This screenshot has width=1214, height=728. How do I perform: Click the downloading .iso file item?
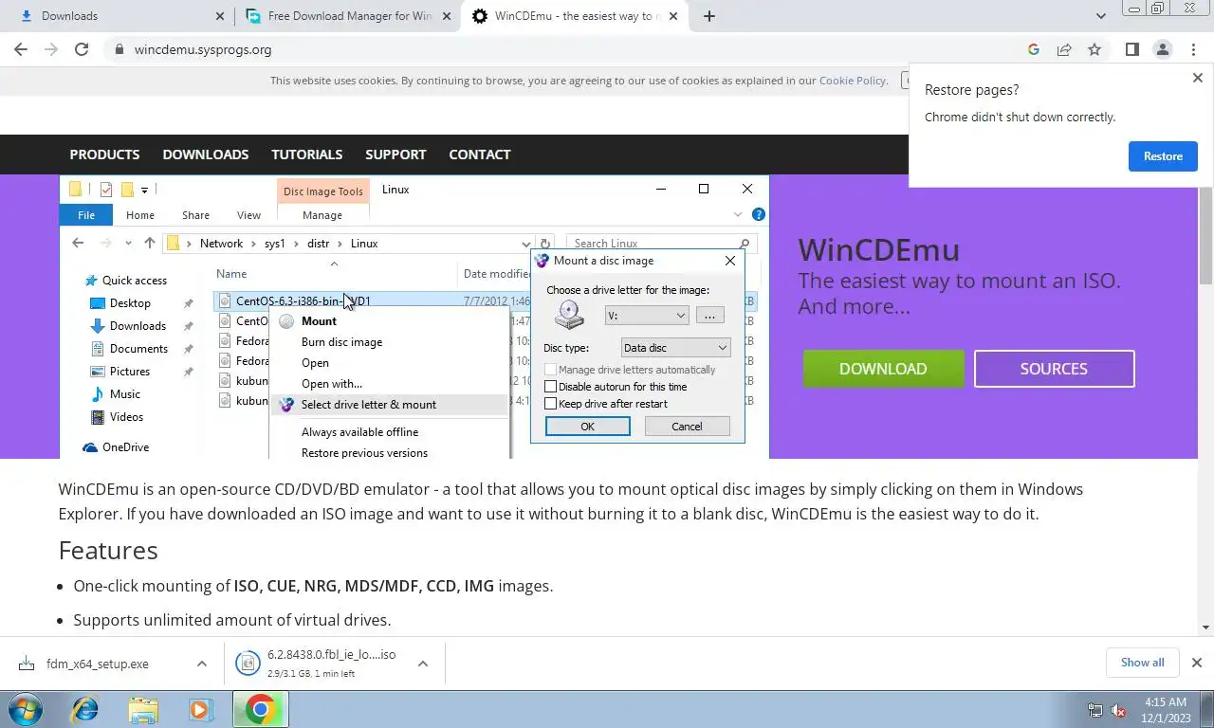[318, 664]
